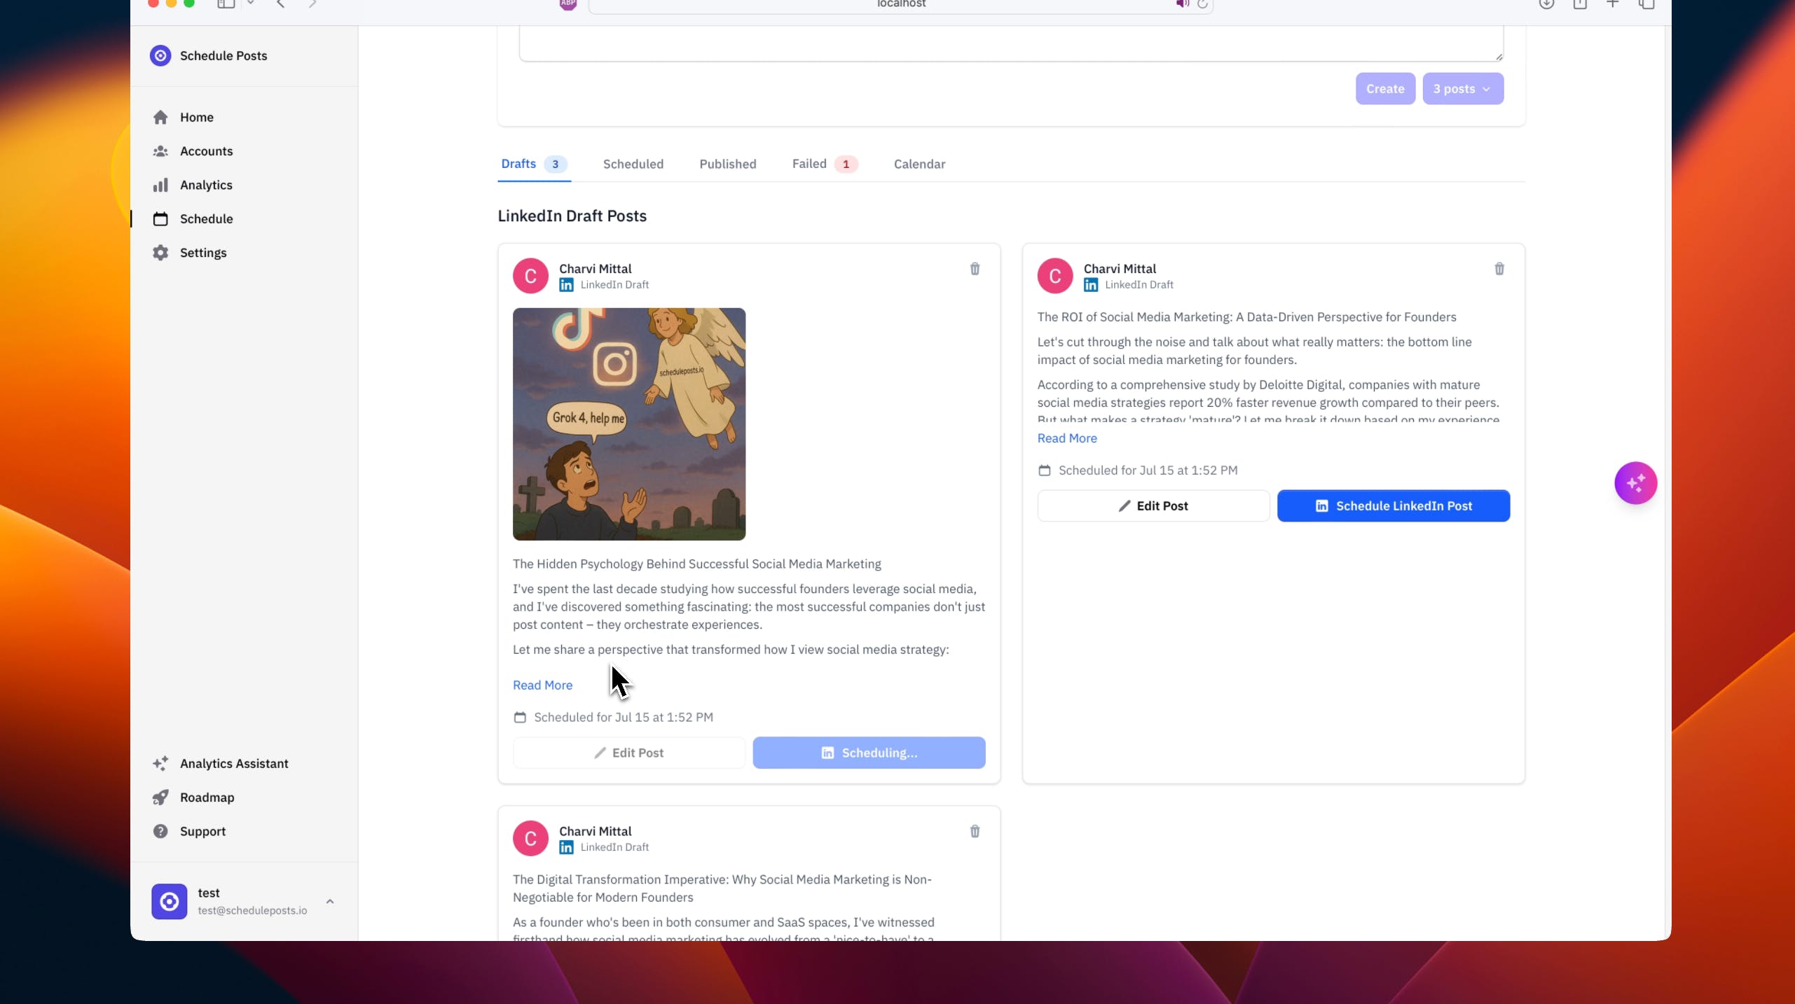
Task: Expand the test account menu chevron
Action: click(x=330, y=901)
